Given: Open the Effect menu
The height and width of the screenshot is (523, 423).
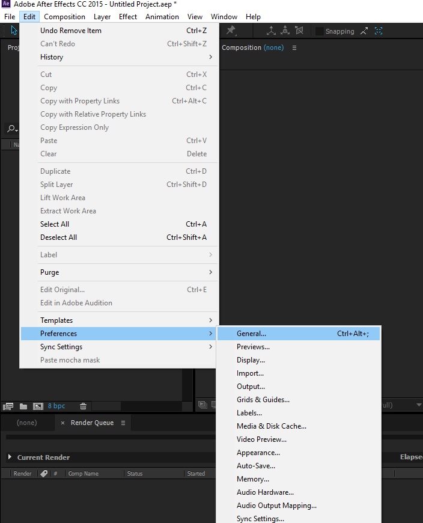Looking at the screenshot, I should pos(128,17).
